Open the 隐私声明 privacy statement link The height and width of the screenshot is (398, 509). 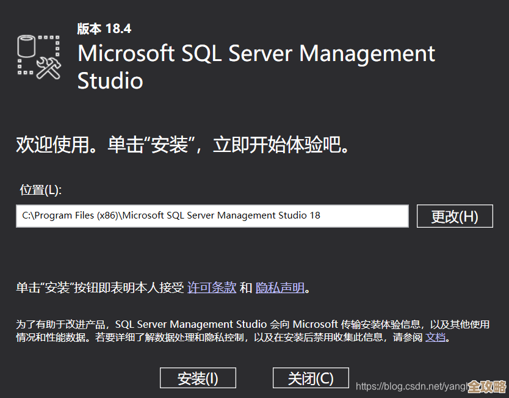[280, 287]
